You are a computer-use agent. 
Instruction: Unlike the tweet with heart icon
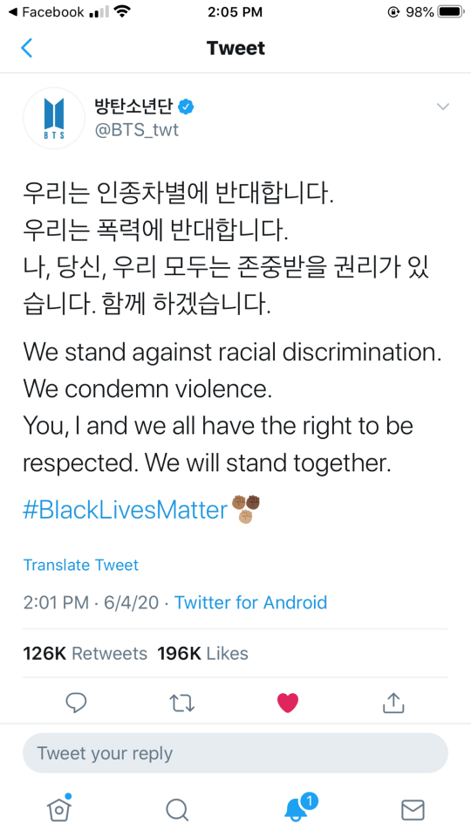[x=288, y=703]
